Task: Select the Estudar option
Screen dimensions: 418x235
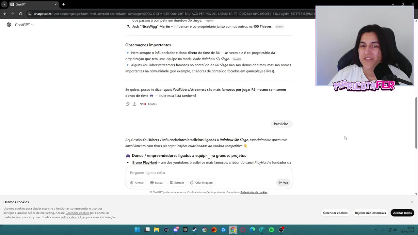Action: click(x=177, y=183)
